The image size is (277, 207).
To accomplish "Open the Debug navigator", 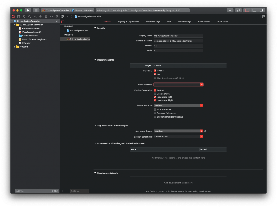I will pyautogui.click(x=46, y=16).
